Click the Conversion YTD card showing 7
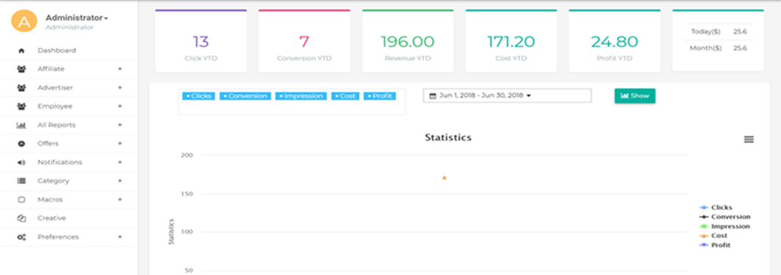Screen dimensions: 781x275 304,41
